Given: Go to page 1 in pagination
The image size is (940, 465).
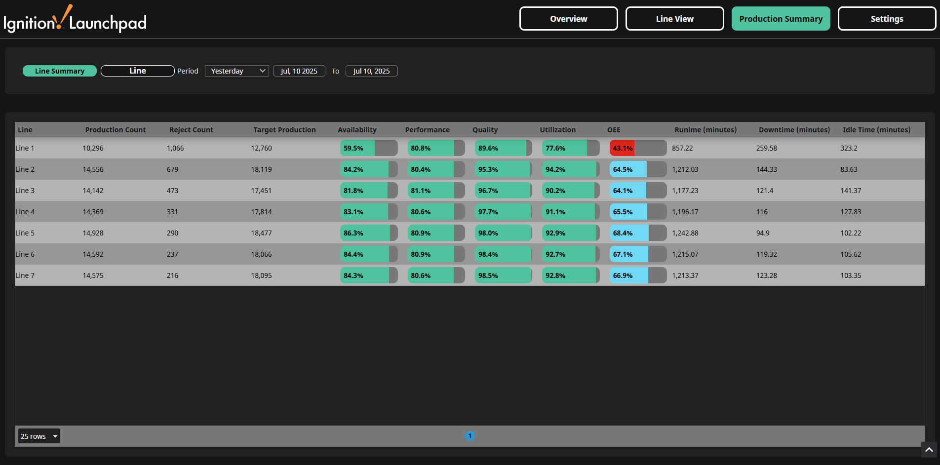Looking at the screenshot, I should pos(470,436).
